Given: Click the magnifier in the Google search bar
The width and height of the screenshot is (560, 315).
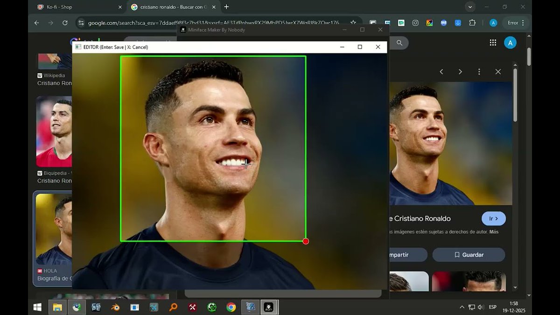Looking at the screenshot, I should pos(400,43).
